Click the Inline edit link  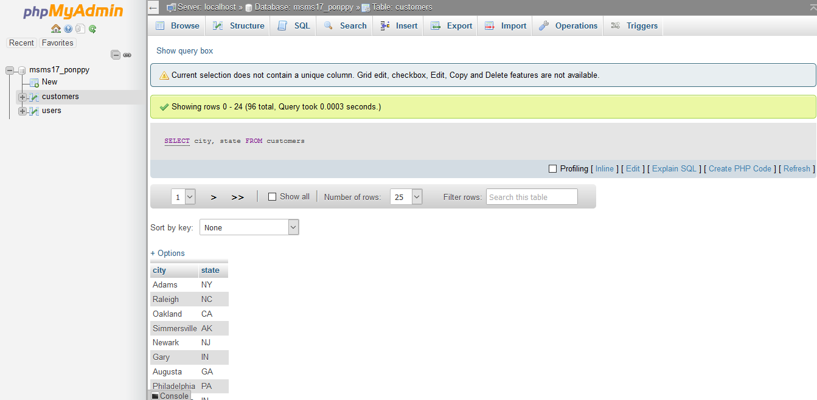(x=605, y=169)
